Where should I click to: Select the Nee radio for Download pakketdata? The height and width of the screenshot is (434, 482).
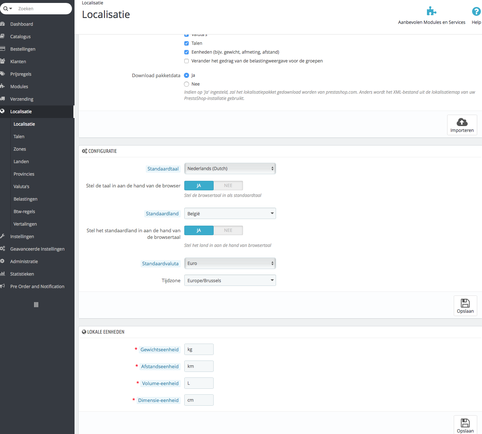click(186, 84)
